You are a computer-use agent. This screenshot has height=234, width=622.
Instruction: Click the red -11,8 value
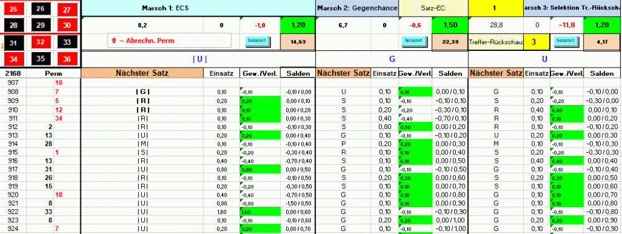(x=567, y=25)
